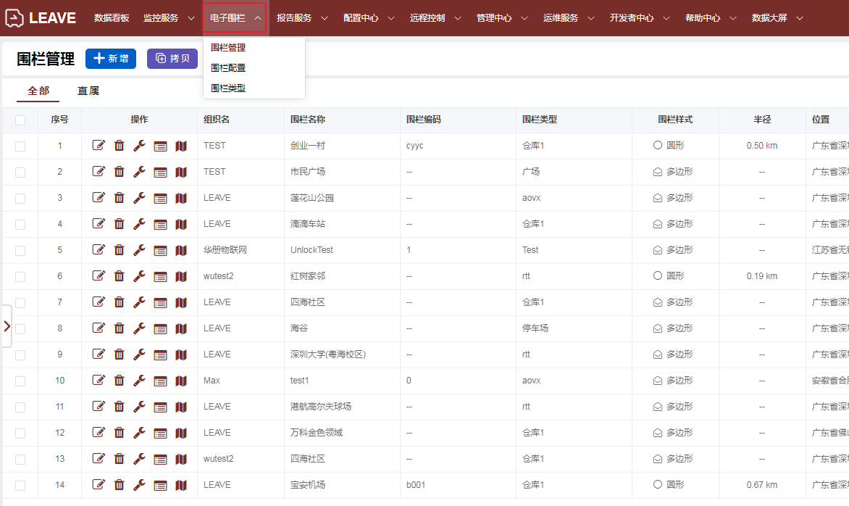Click the map icon in row 2
This screenshot has height=506, width=849.
[x=181, y=172]
